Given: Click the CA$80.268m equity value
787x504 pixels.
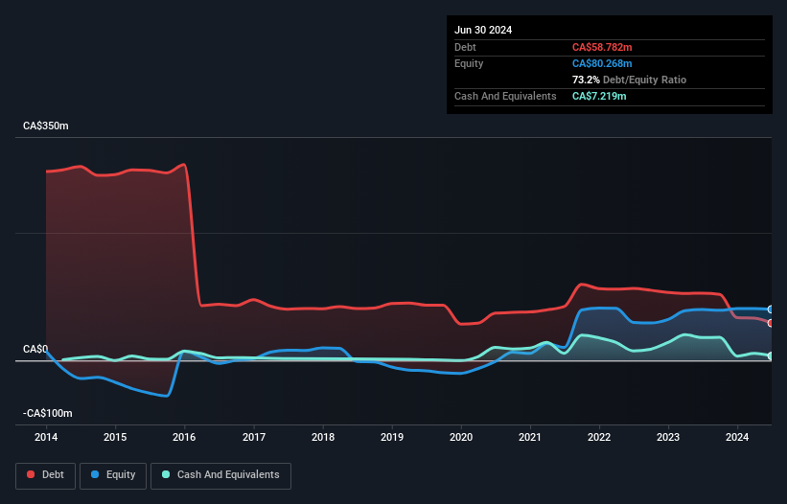Looking at the screenshot, I should pyautogui.click(x=602, y=63).
